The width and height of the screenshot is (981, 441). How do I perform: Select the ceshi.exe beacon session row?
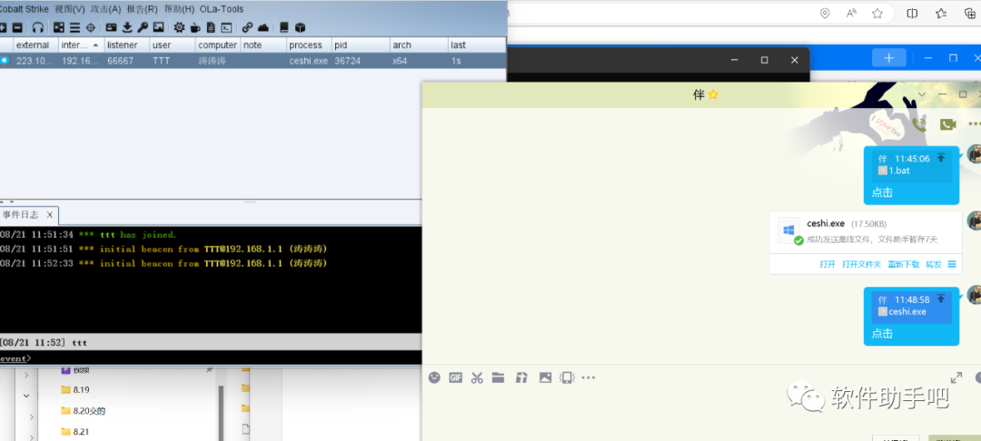(253, 61)
